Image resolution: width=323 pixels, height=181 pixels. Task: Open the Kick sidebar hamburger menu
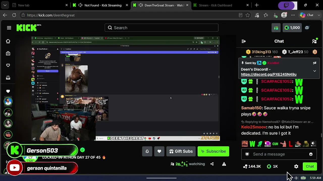tap(9, 28)
